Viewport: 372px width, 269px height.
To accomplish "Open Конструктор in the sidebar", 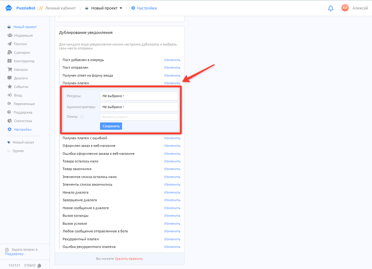I will [24, 61].
